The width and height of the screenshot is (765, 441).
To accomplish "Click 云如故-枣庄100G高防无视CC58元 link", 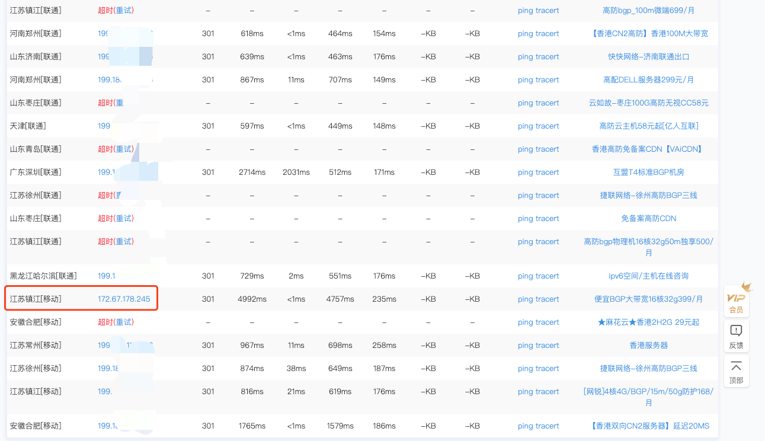I will point(648,103).
